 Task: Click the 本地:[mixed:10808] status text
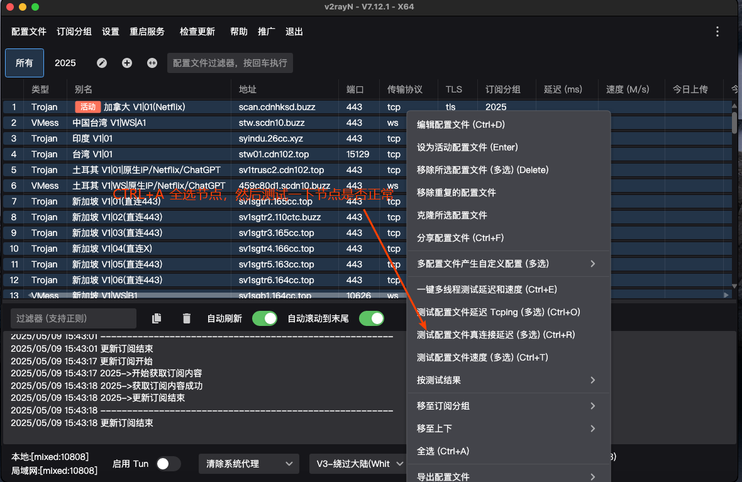pos(50,457)
